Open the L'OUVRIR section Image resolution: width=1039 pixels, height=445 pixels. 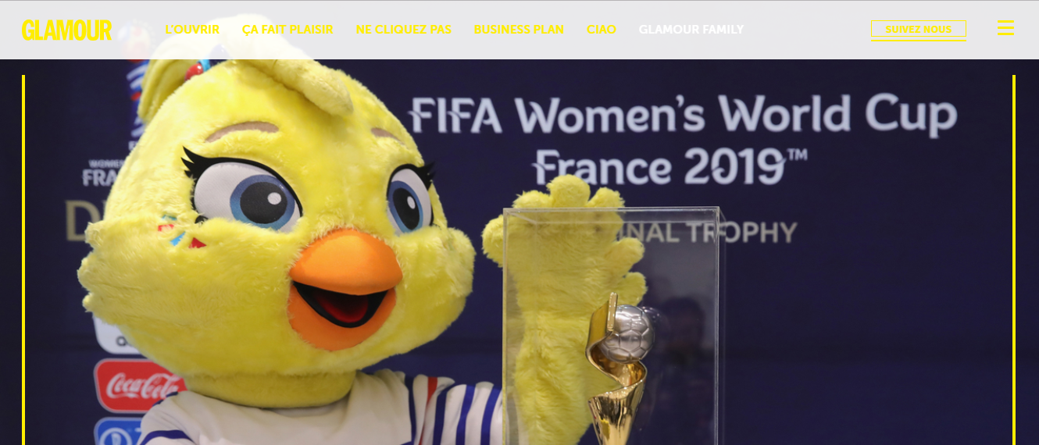point(192,30)
